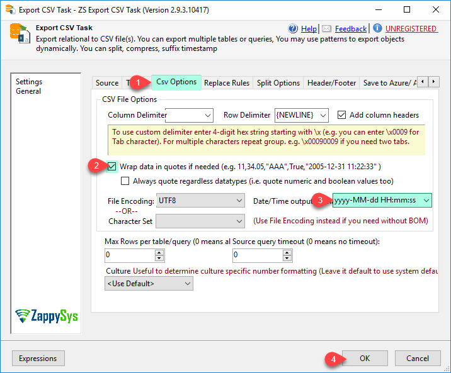Increase Source query timeout value
The image size is (451, 373).
coord(287,252)
